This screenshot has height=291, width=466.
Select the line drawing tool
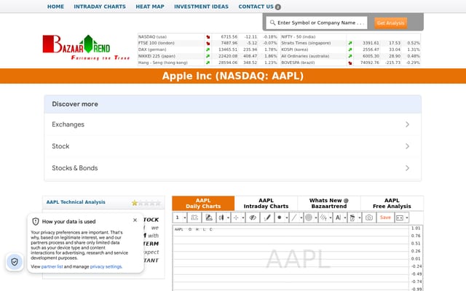click(294, 218)
